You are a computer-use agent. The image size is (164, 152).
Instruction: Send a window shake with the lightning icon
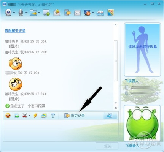pyautogui.click(x=35, y=116)
